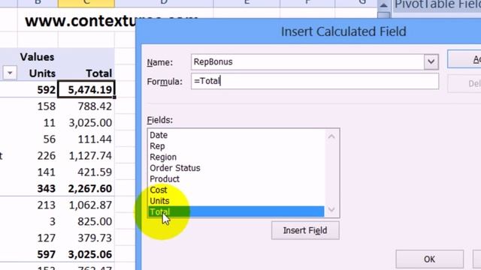
Task: Select Order Status in the Fields list
Action: point(236,168)
